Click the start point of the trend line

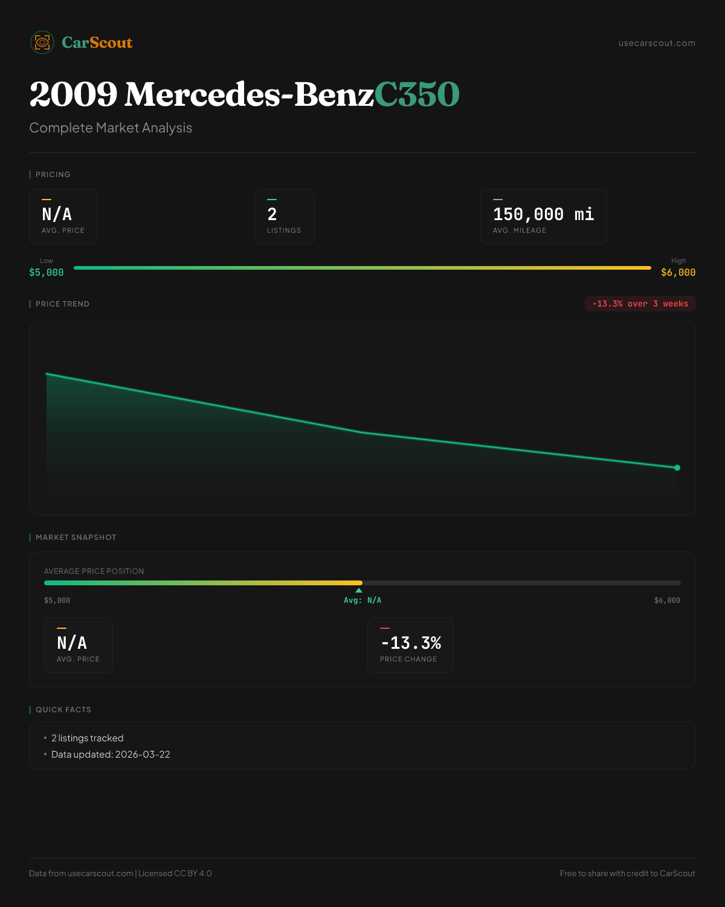47,374
